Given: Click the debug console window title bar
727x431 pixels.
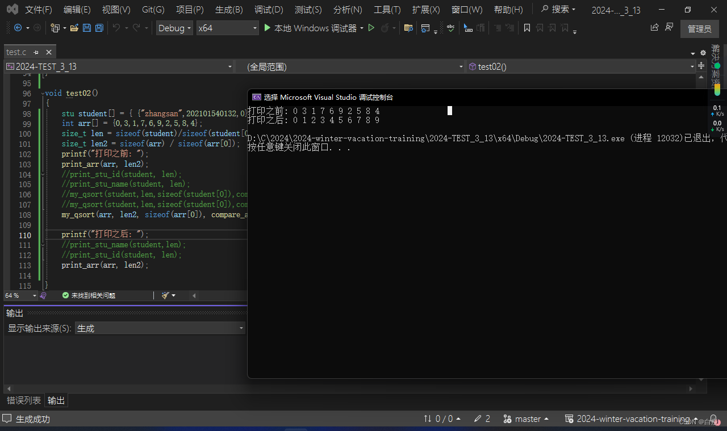Looking at the screenshot, I should point(487,97).
